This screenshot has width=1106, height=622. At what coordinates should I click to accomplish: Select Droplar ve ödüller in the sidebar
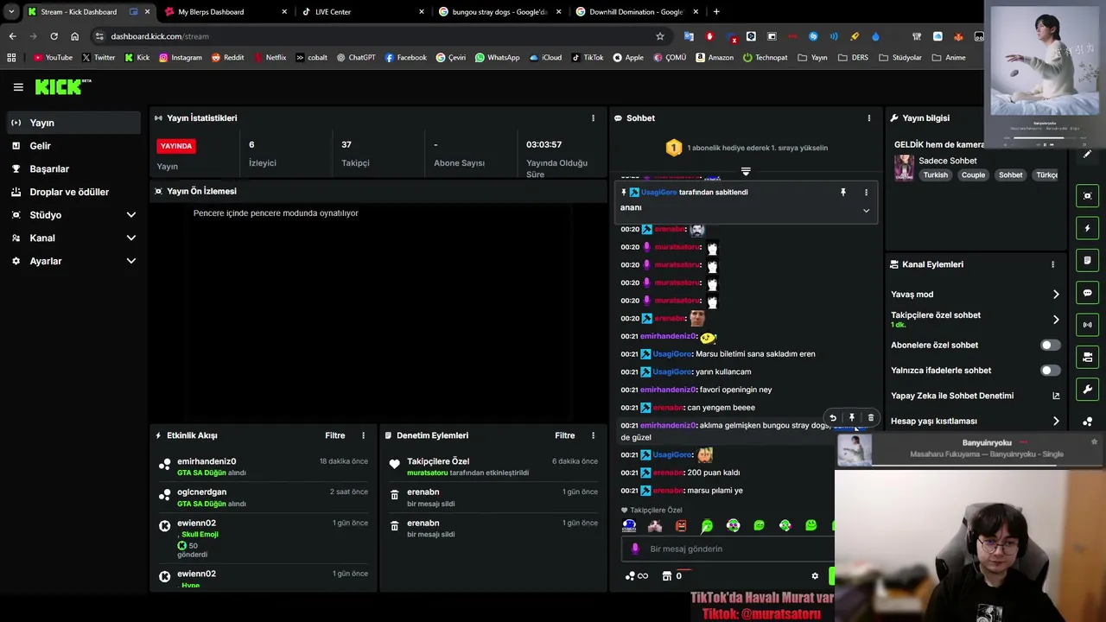[72, 192]
